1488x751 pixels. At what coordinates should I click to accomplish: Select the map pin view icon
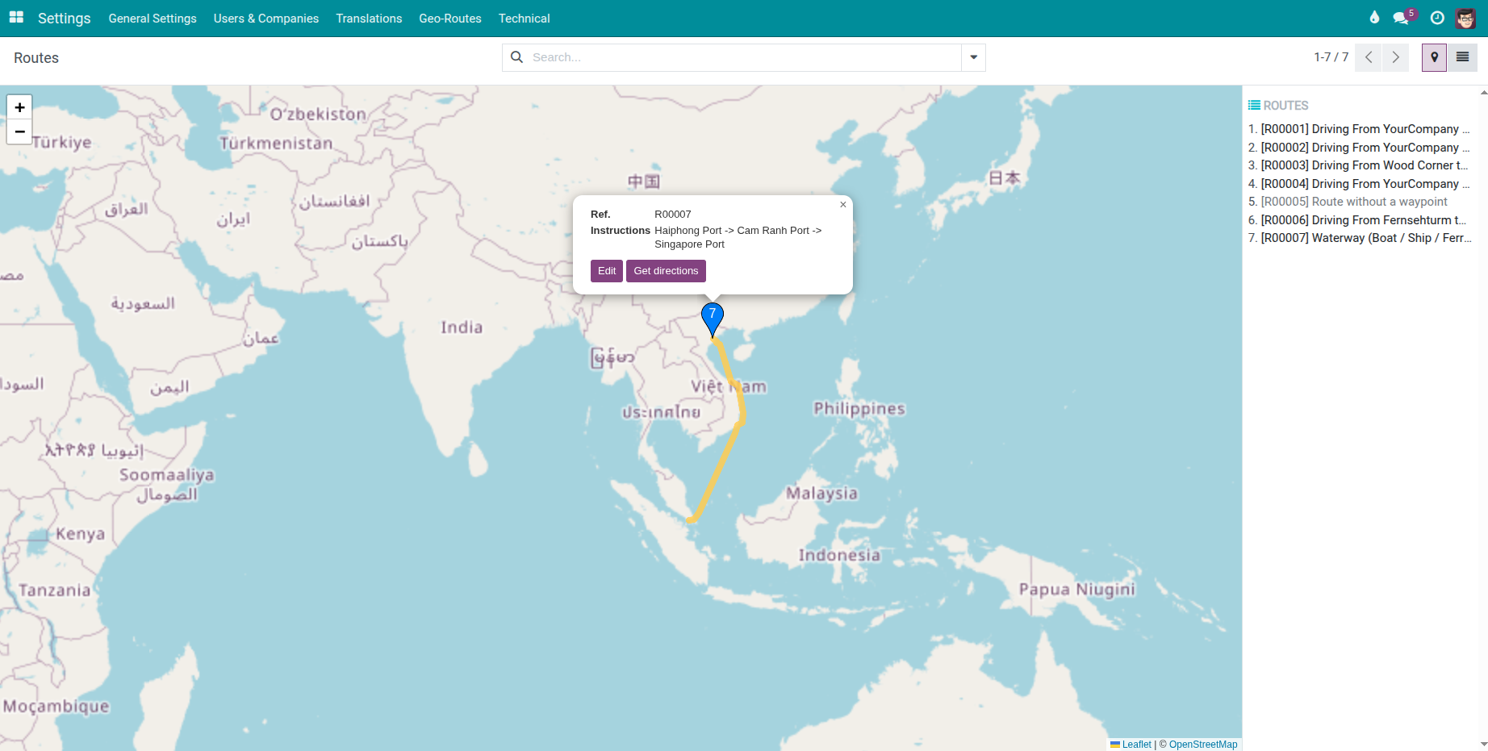coord(1434,57)
